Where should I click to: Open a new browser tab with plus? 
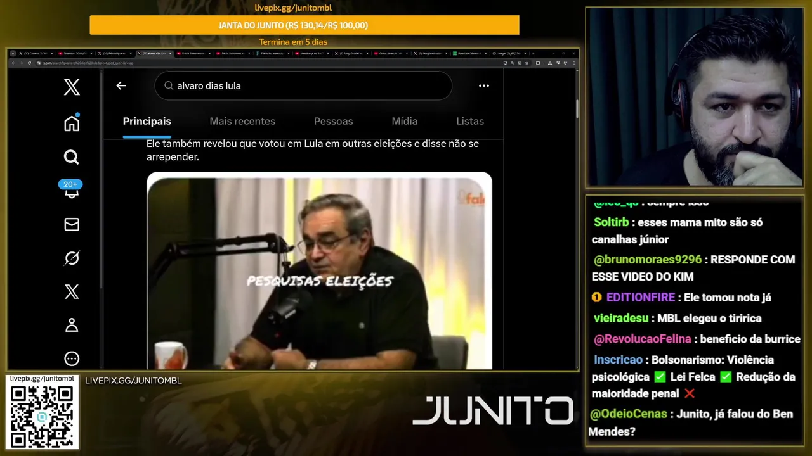coord(534,53)
